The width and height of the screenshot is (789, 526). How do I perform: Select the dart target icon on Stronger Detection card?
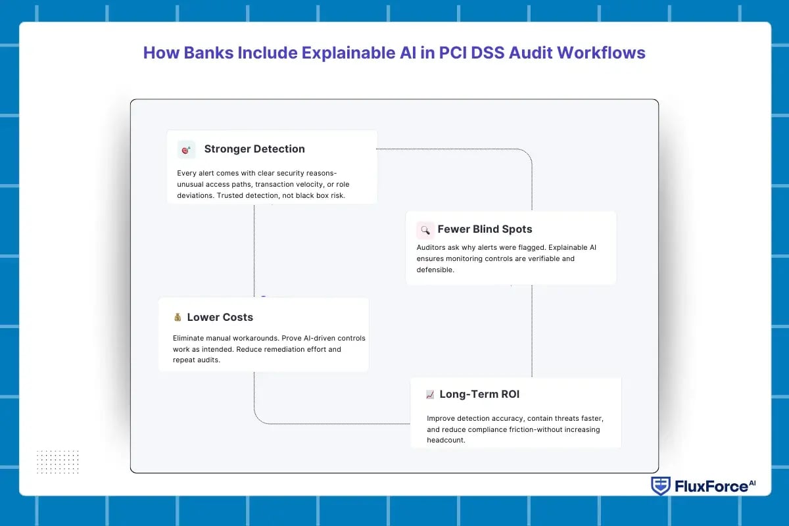(x=185, y=149)
